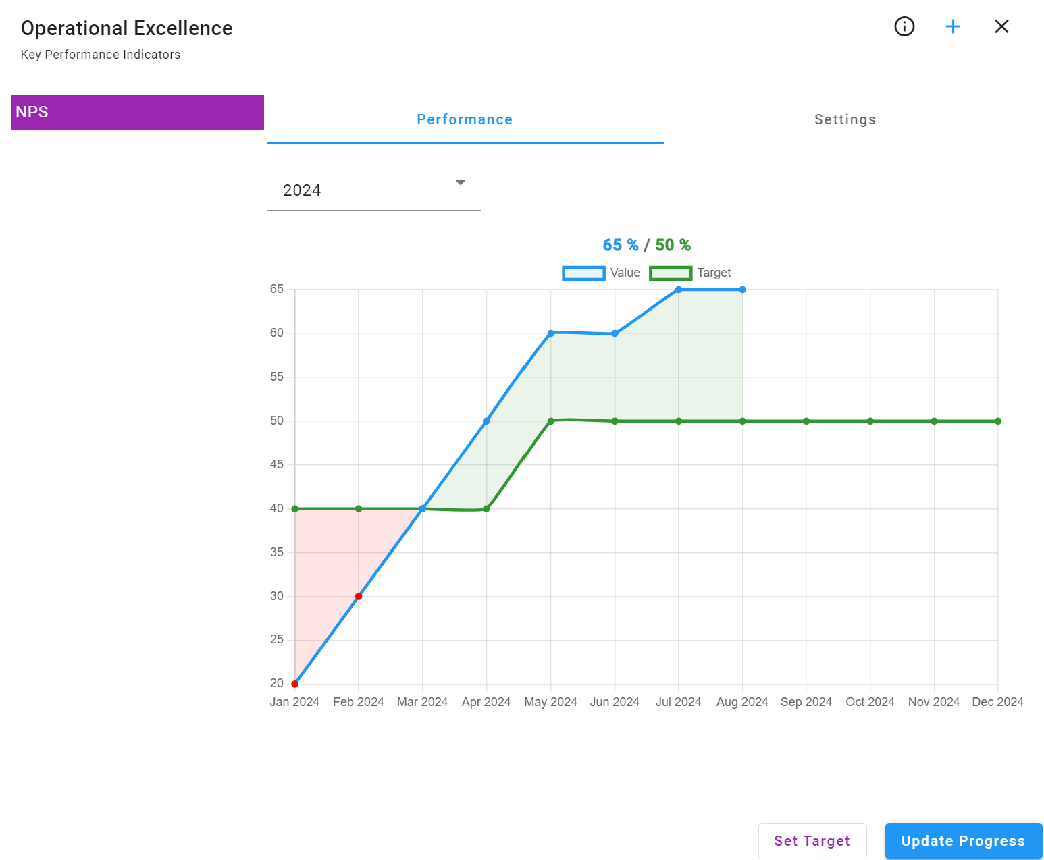Click the 'Operational Excellence' title
The height and width of the screenshot is (860, 1044).
127,28
